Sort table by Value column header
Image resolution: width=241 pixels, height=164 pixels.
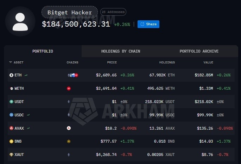pos(208,62)
